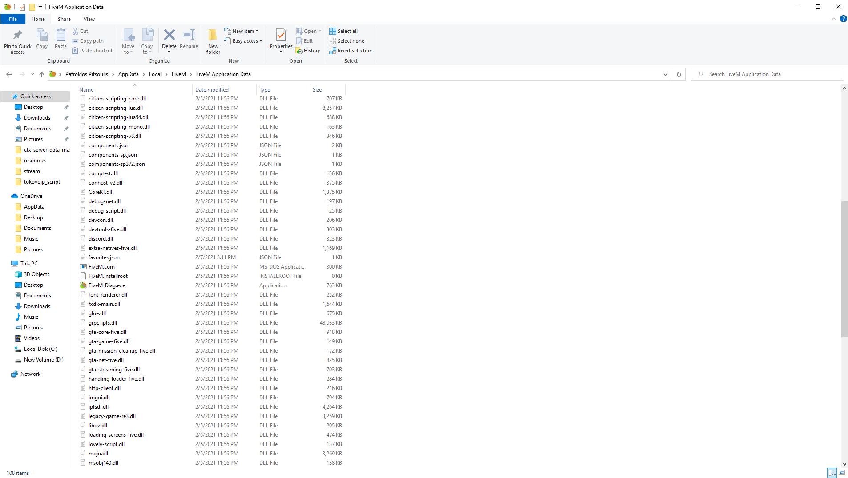848x478 pixels.
Task: Click the Pin to Quick access icon
Action: click(18, 41)
